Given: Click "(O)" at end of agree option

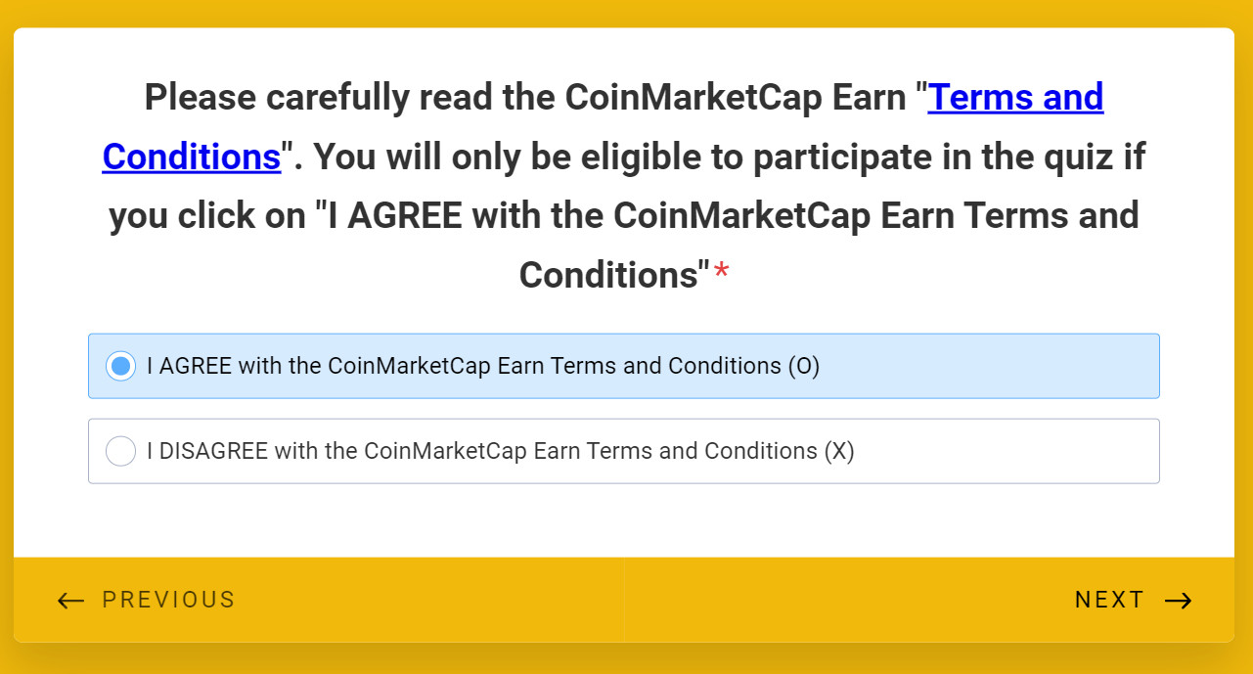Looking at the screenshot, I should tap(803, 366).
